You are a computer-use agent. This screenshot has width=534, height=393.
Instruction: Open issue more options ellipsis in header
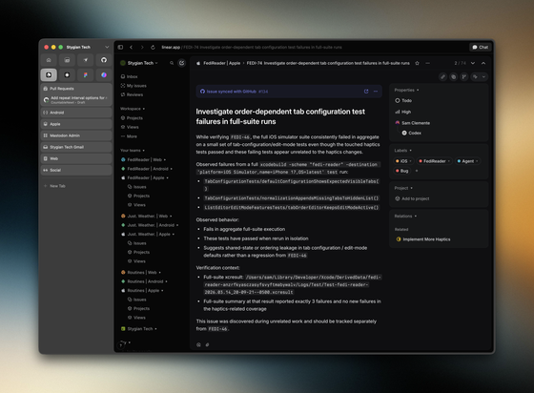click(428, 63)
